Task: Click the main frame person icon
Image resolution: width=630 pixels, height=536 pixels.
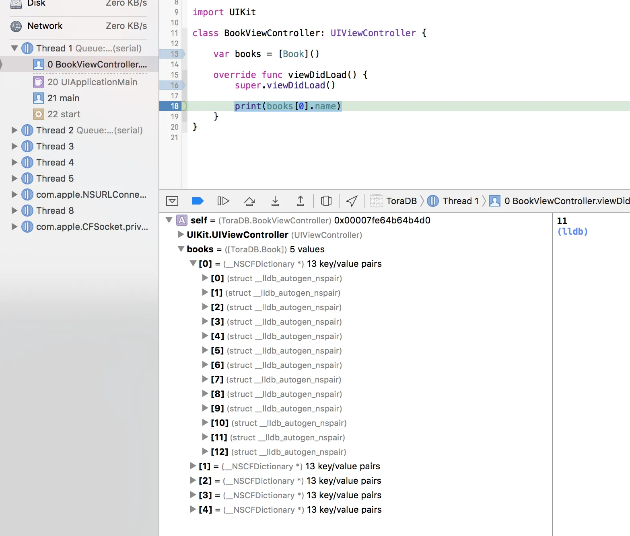Action: [38, 98]
